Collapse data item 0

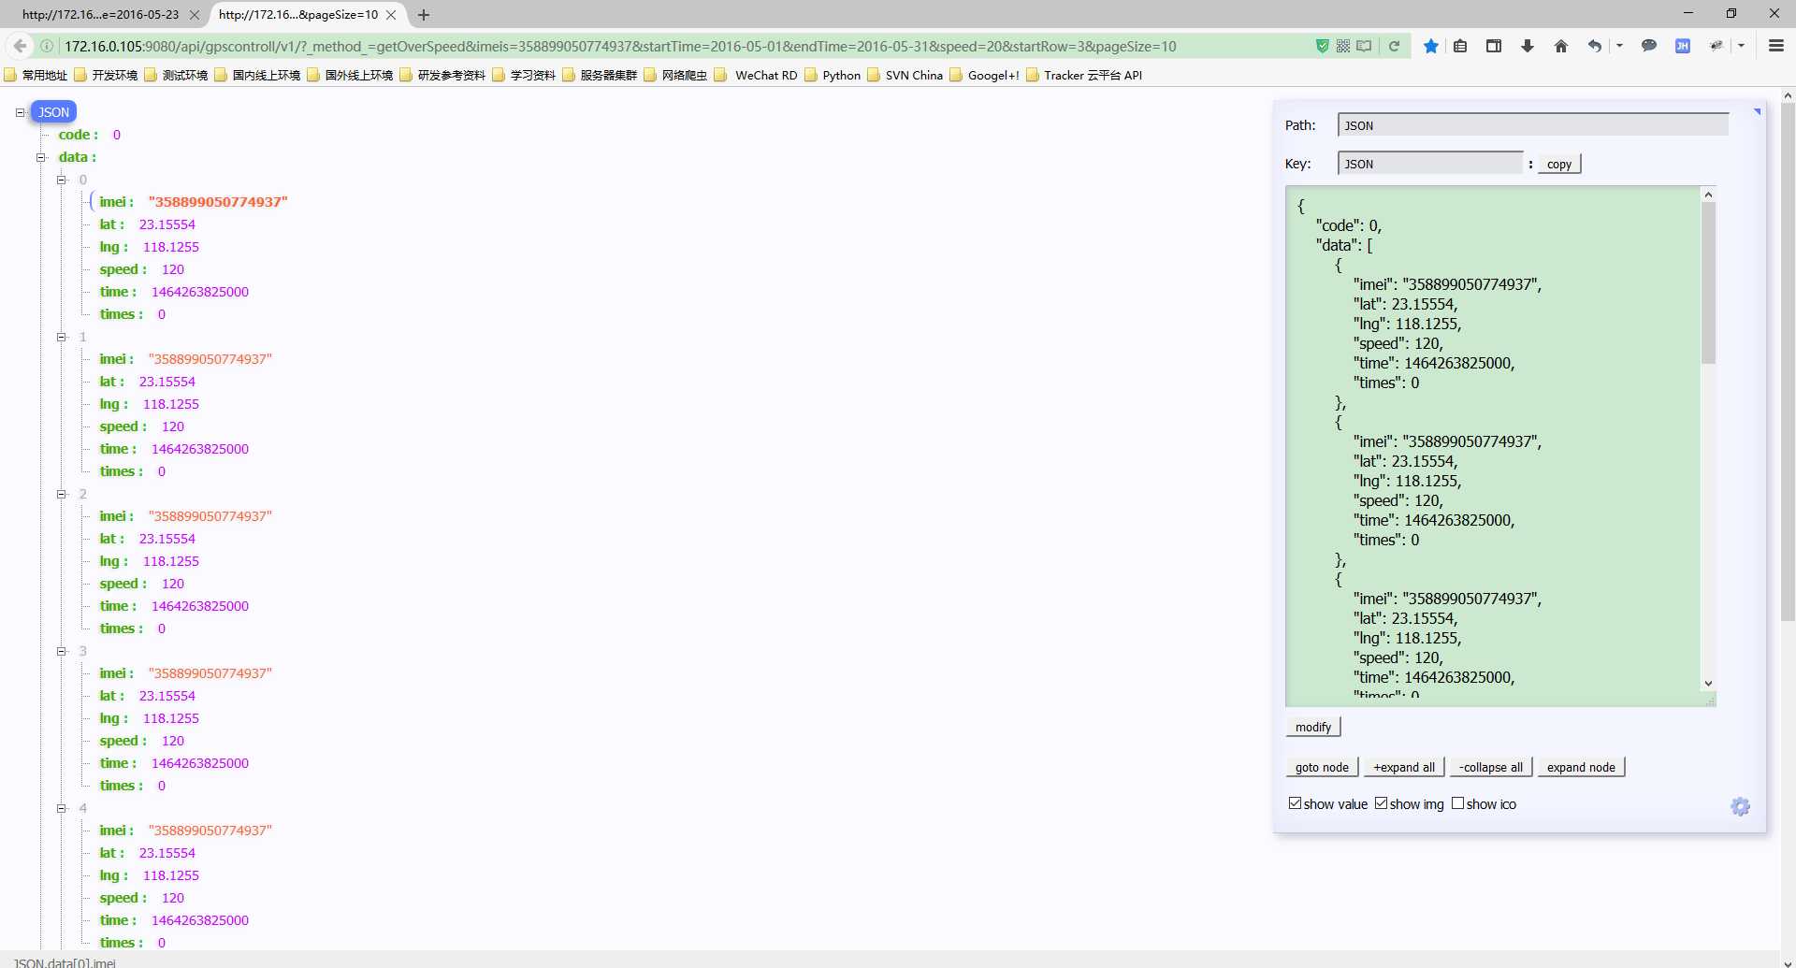point(61,180)
